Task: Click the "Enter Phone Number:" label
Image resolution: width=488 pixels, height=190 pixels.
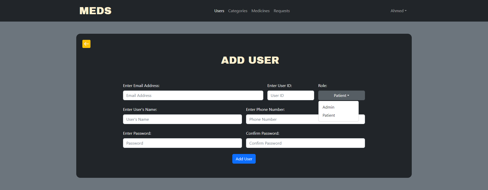Action: tap(265, 110)
